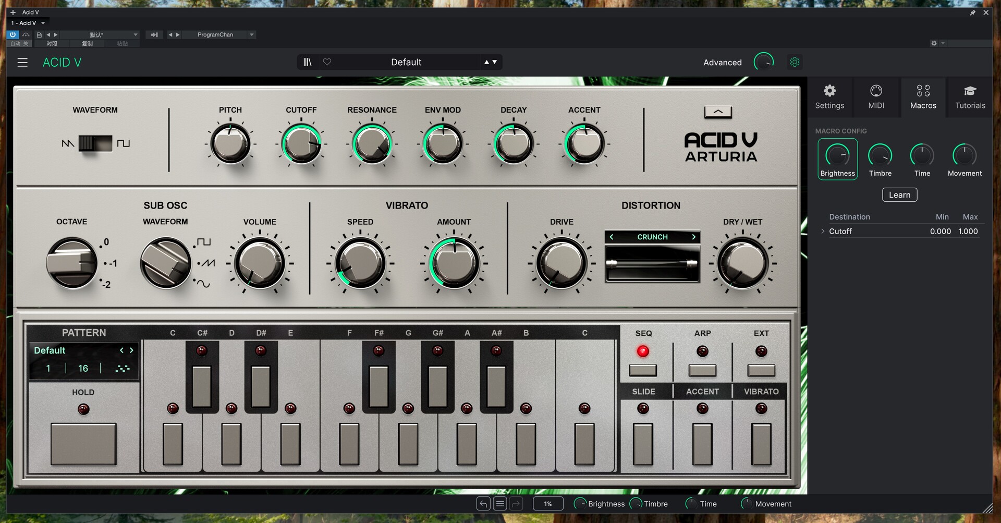Tap the F# black key
1001x523 pixels.
pos(379,387)
